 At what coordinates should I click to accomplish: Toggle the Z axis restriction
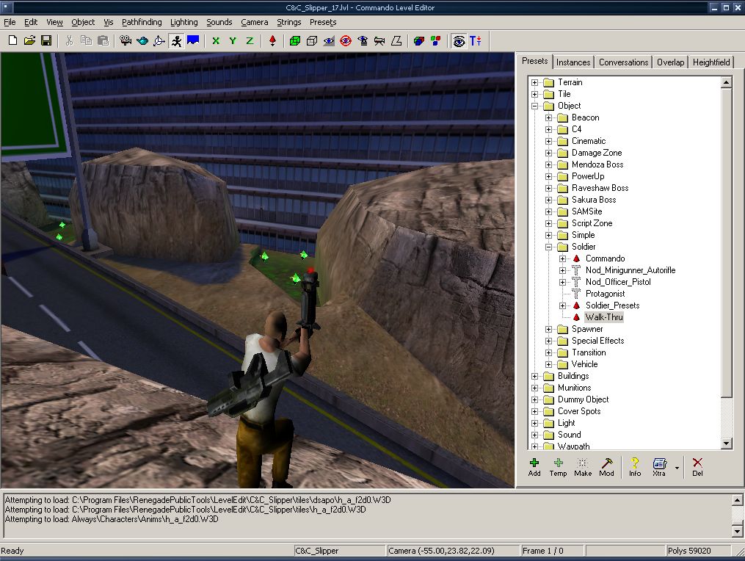pos(250,41)
